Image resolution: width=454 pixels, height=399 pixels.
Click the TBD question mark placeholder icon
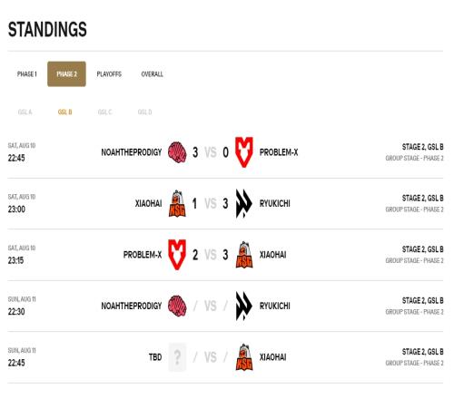177,357
